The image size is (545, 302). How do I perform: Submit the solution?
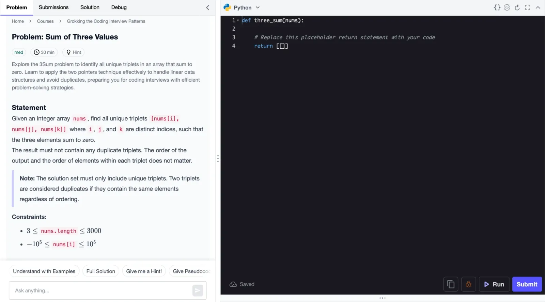tap(527, 284)
